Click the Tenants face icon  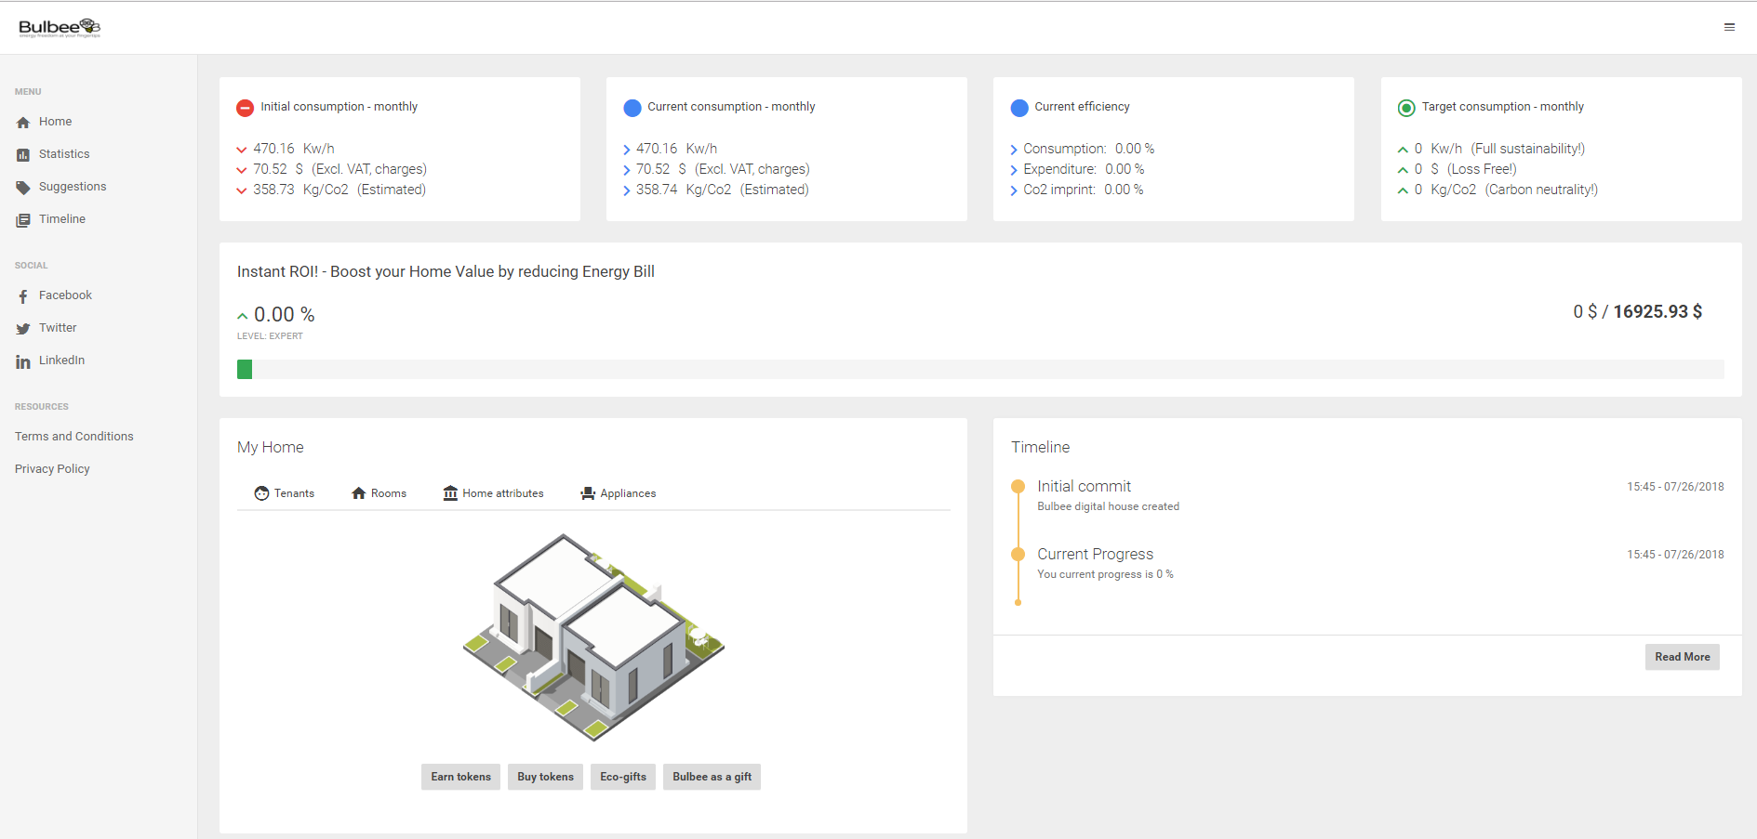261,493
